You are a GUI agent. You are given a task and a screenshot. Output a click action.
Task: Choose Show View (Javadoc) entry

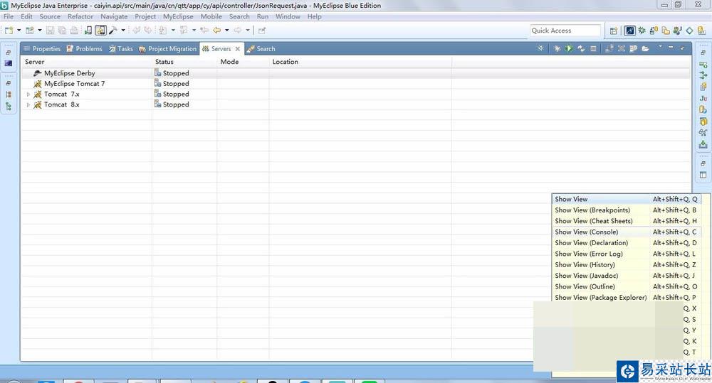[x=626, y=276]
